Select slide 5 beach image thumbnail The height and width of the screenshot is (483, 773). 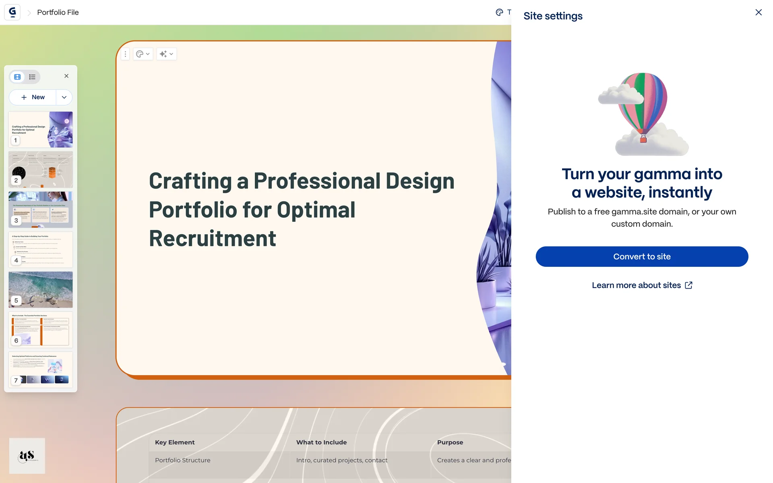pyautogui.click(x=41, y=289)
